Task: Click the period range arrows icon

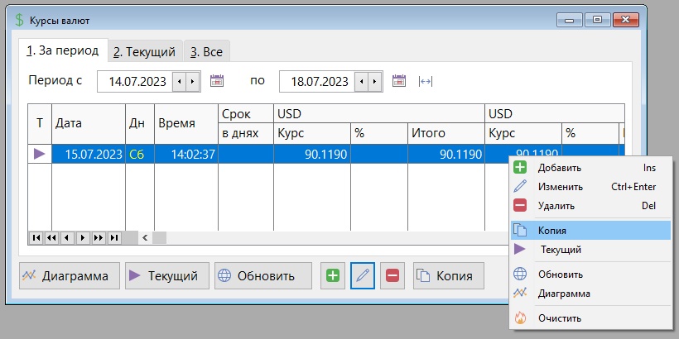Action: tap(426, 81)
